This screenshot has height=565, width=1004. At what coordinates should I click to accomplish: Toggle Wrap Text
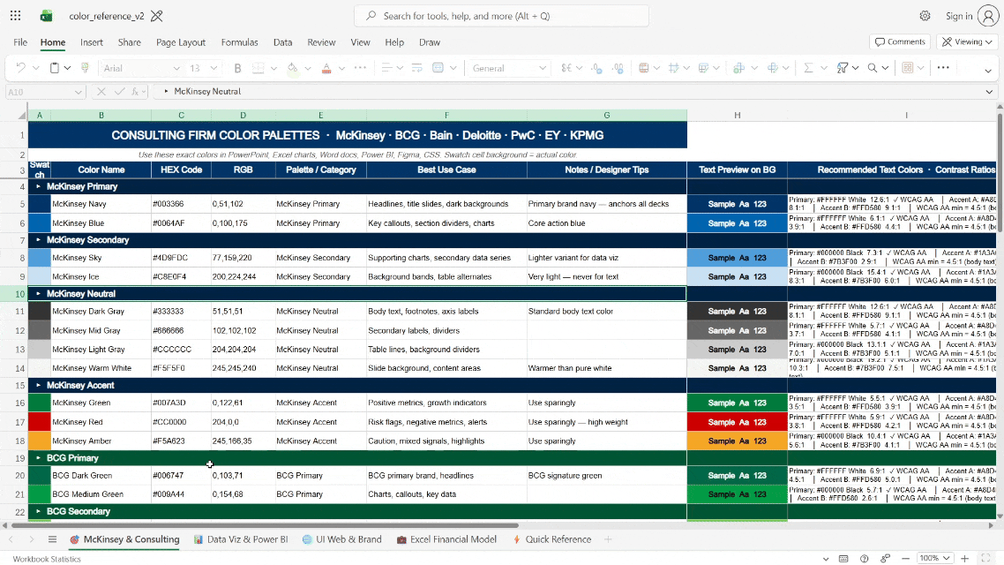[x=416, y=68]
